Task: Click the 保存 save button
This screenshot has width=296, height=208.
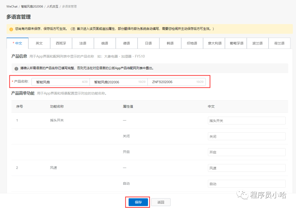Action: (x=138, y=202)
